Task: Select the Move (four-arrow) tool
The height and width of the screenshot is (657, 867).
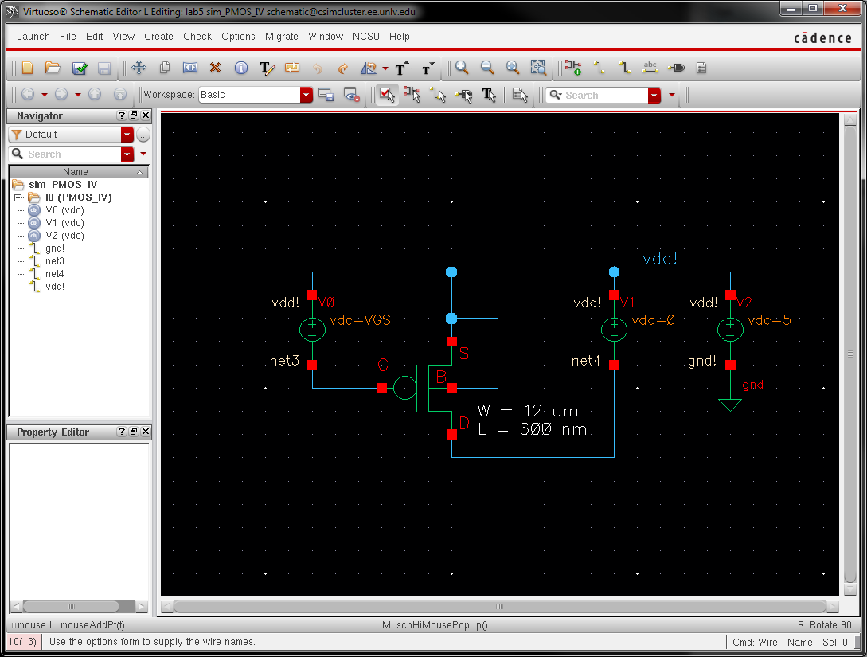Action: [139, 68]
